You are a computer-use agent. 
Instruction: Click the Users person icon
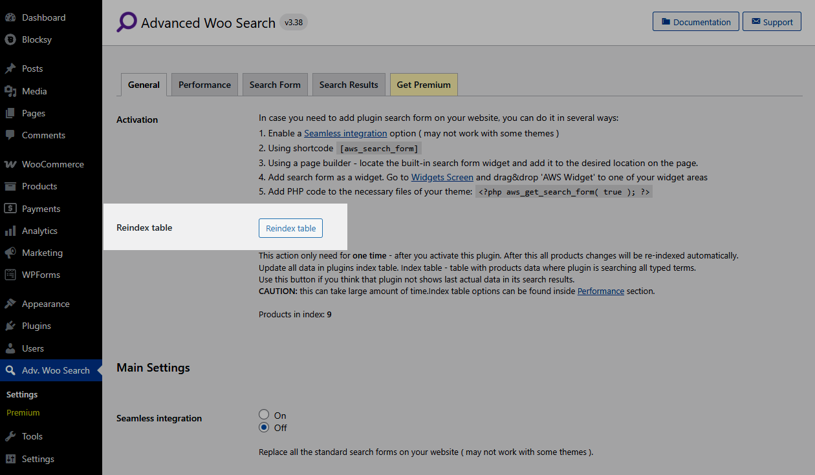click(x=10, y=348)
